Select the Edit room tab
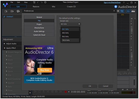The image size is (139, 99). point(18,7)
